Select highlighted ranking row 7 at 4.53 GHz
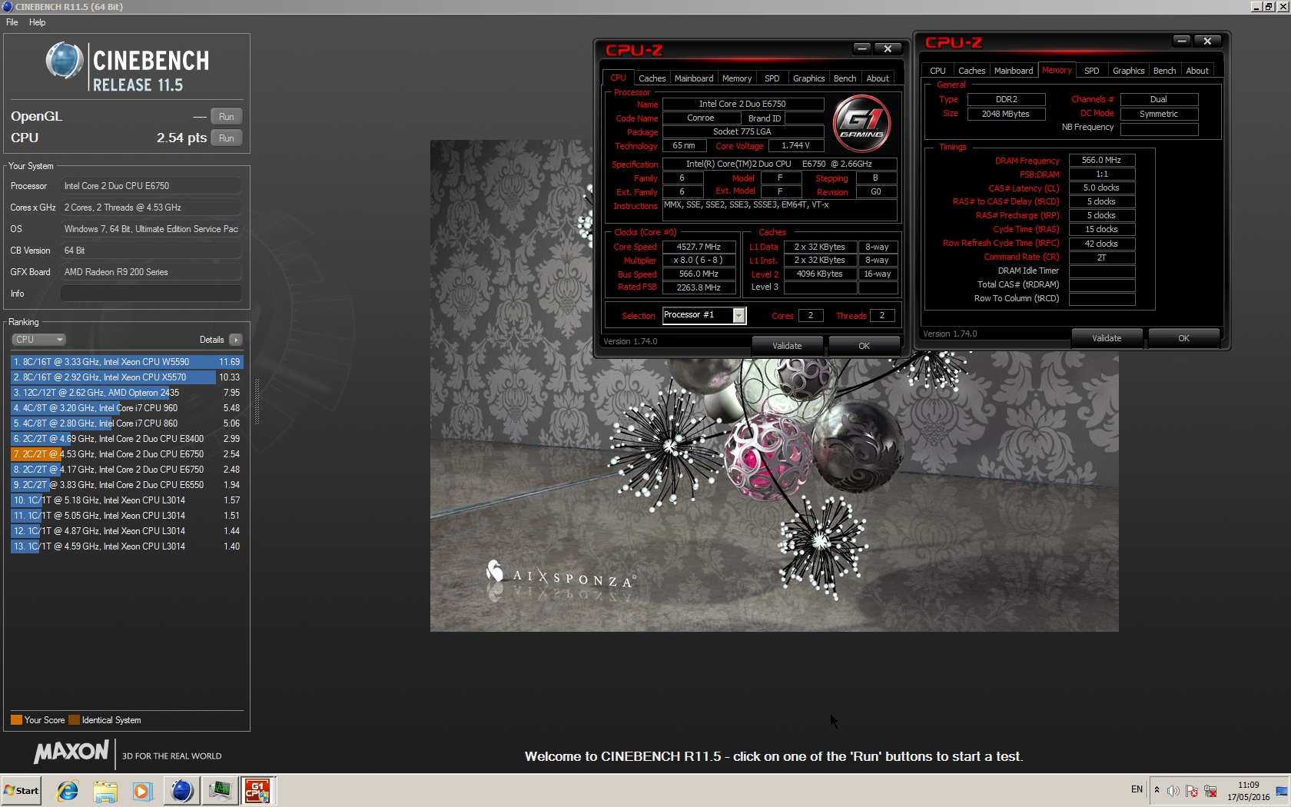This screenshot has height=807, width=1291. pos(127,454)
